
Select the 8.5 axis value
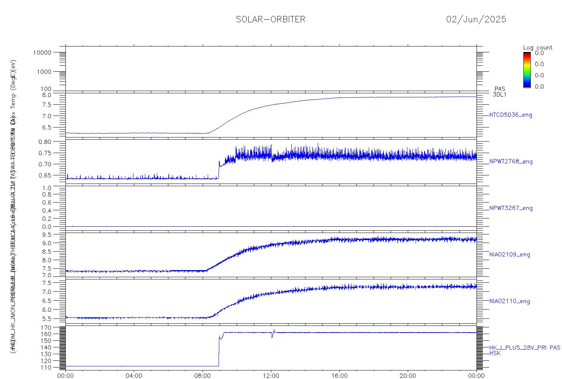47,252
